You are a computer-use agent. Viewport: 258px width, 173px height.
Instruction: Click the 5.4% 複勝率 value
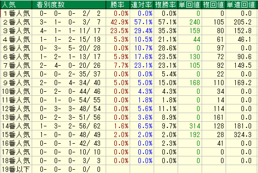pyautogui.click(x=169, y=74)
